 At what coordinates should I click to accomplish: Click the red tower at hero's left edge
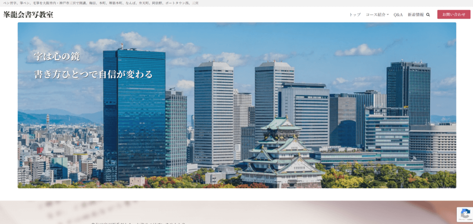(x=47, y=121)
